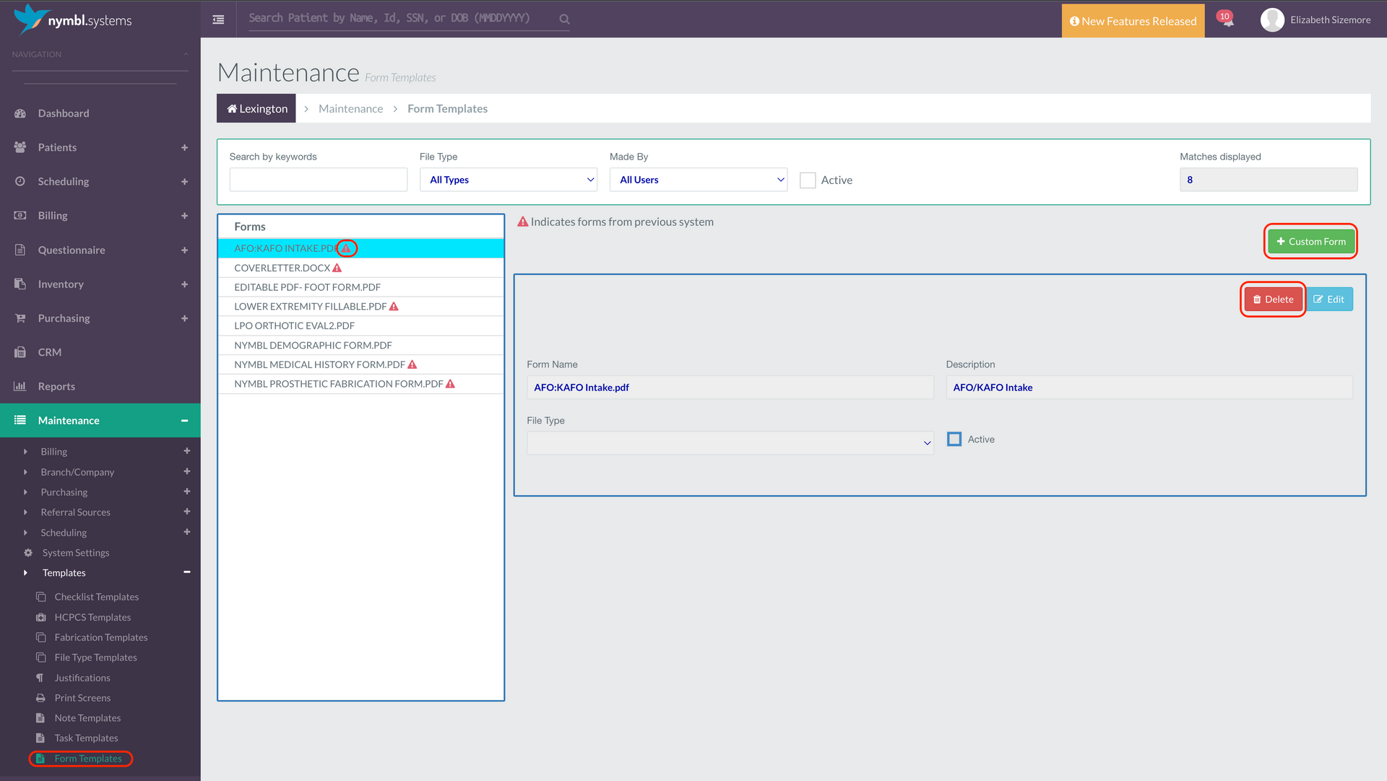Click the Purchasing cart icon
The width and height of the screenshot is (1387, 781).
pyautogui.click(x=20, y=318)
